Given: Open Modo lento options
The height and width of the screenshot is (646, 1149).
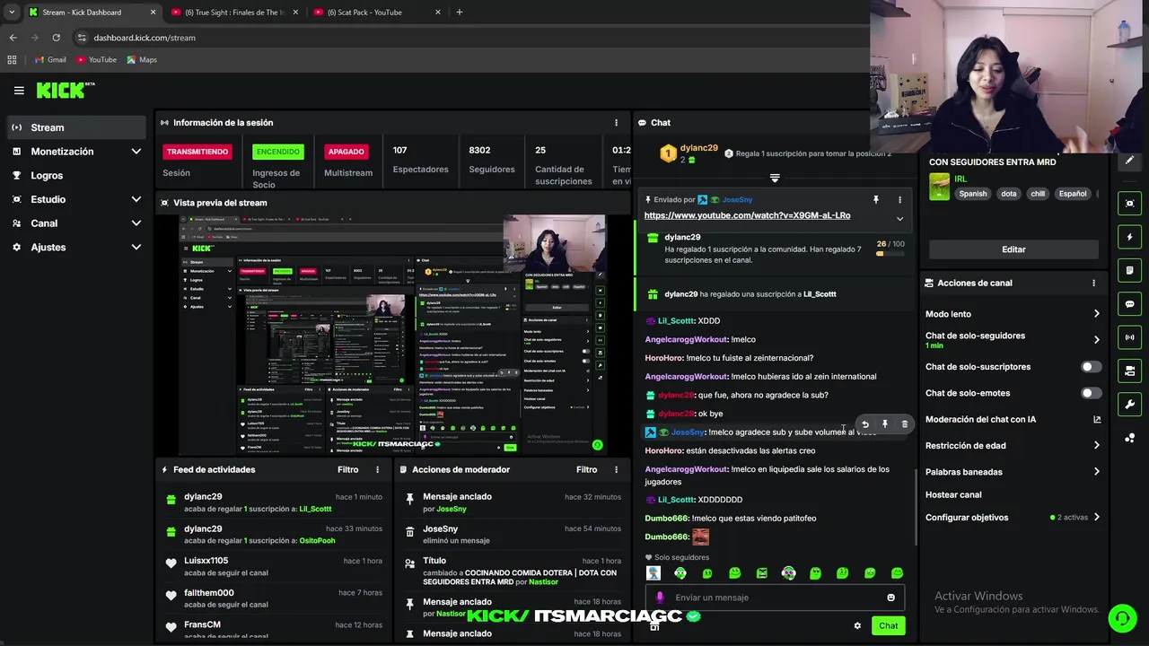Looking at the screenshot, I should (1013, 314).
